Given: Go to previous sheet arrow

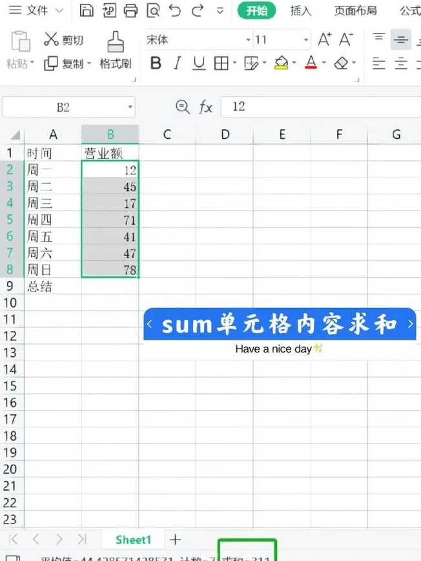Looking at the screenshot, I should [x=36, y=539].
